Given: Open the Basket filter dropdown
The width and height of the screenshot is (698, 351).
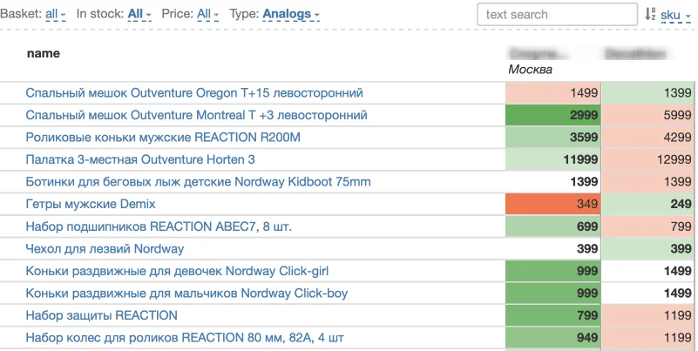Looking at the screenshot, I should (x=54, y=14).
